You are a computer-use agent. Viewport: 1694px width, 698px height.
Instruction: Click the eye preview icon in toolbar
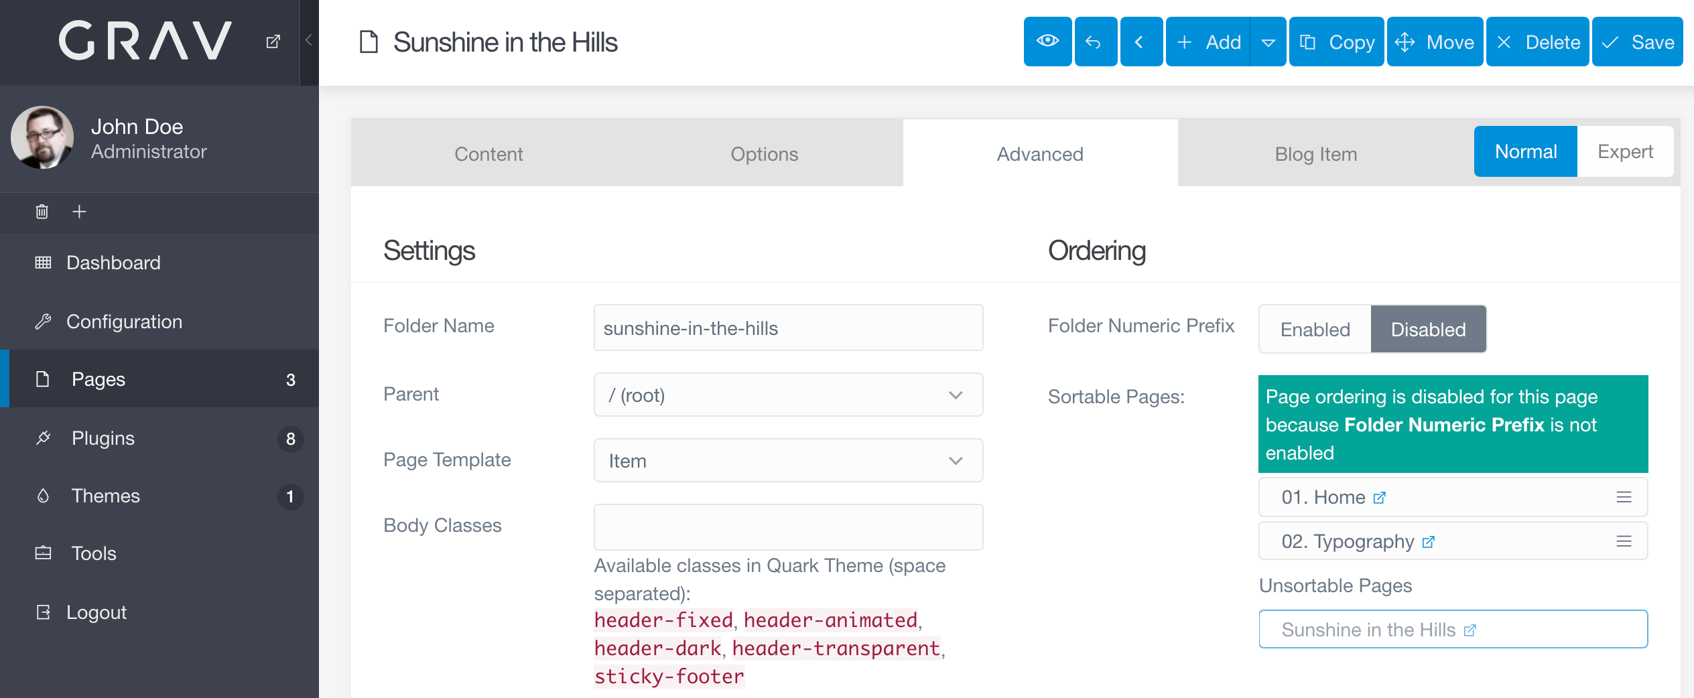click(1047, 42)
